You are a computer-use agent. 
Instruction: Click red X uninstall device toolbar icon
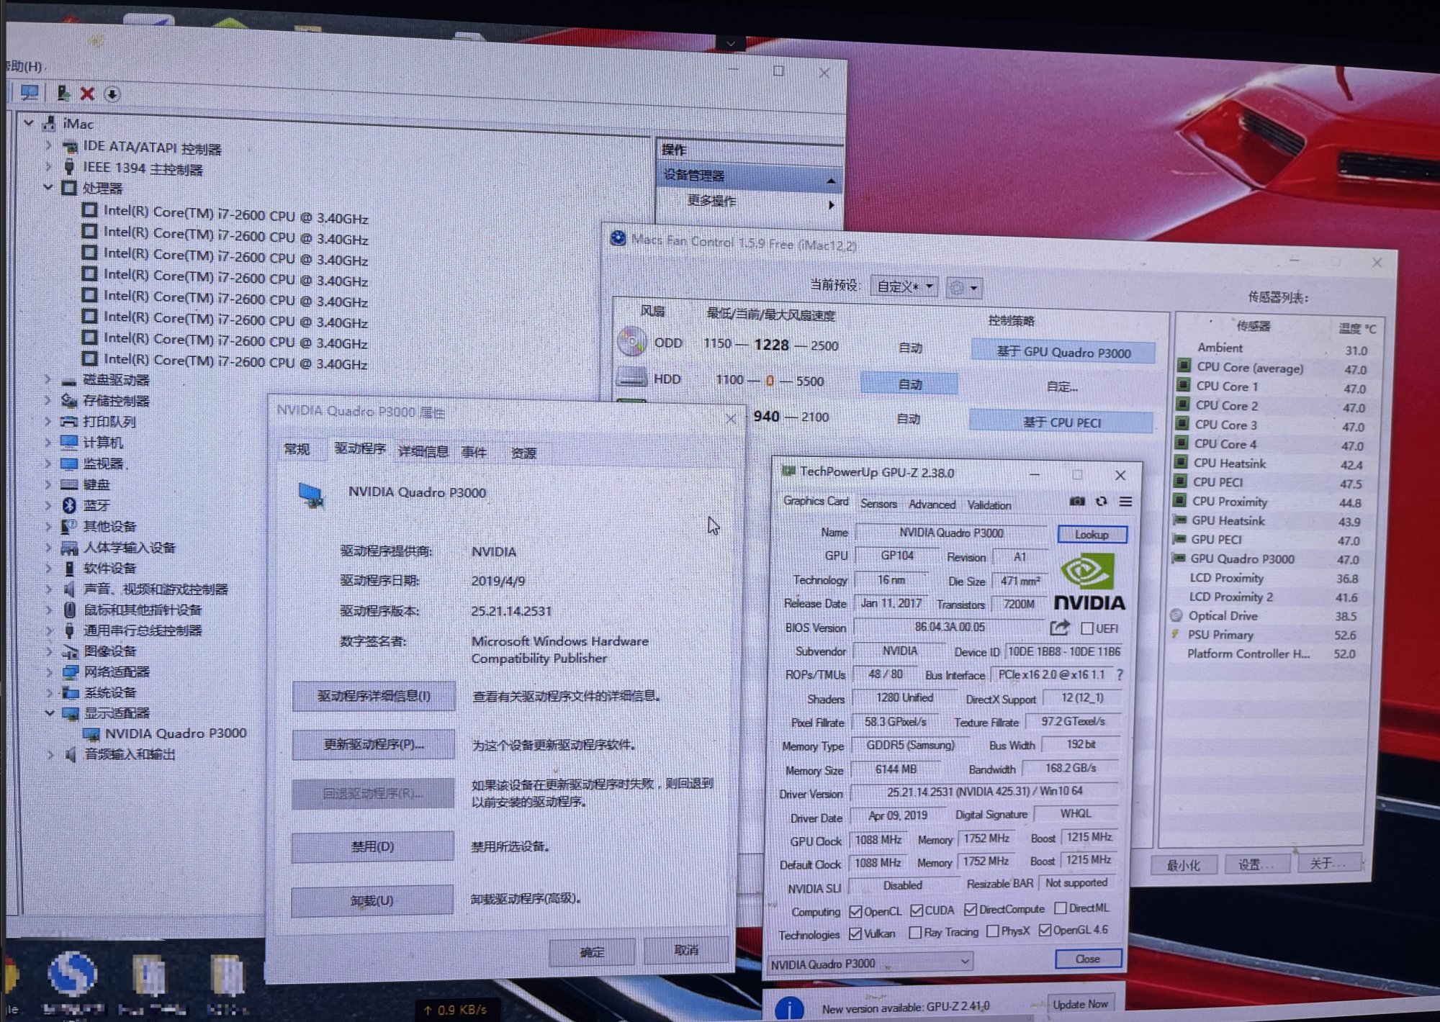[x=87, y=94]
